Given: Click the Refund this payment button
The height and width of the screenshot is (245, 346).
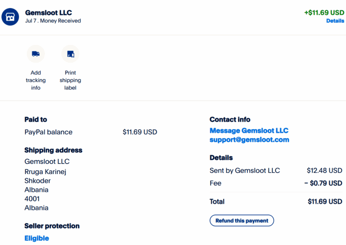Looking at the screenshot, I should pos(242,220).
